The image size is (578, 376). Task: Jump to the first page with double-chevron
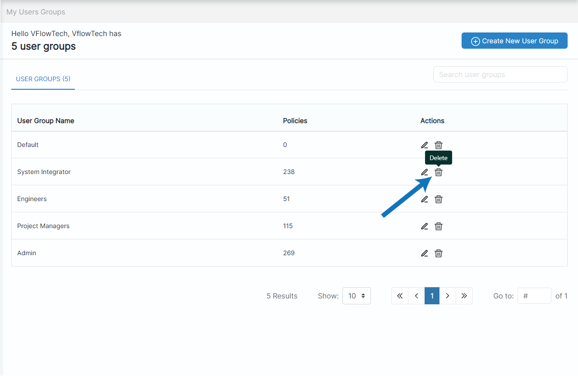[x=399, y=296]
